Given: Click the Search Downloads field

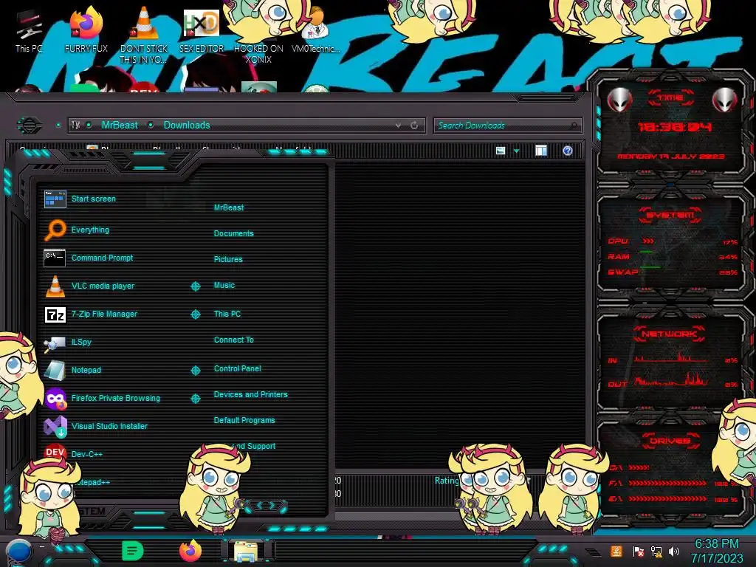Looking at the screenshot, I should (x=507, y=126).
